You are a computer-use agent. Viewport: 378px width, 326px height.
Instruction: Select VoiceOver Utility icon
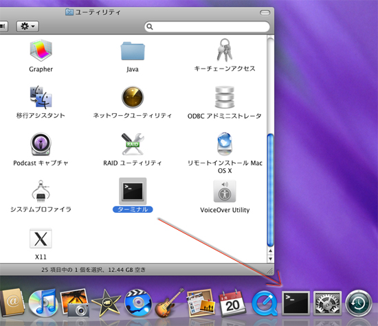pyautogui.click(x=225, y=191)
